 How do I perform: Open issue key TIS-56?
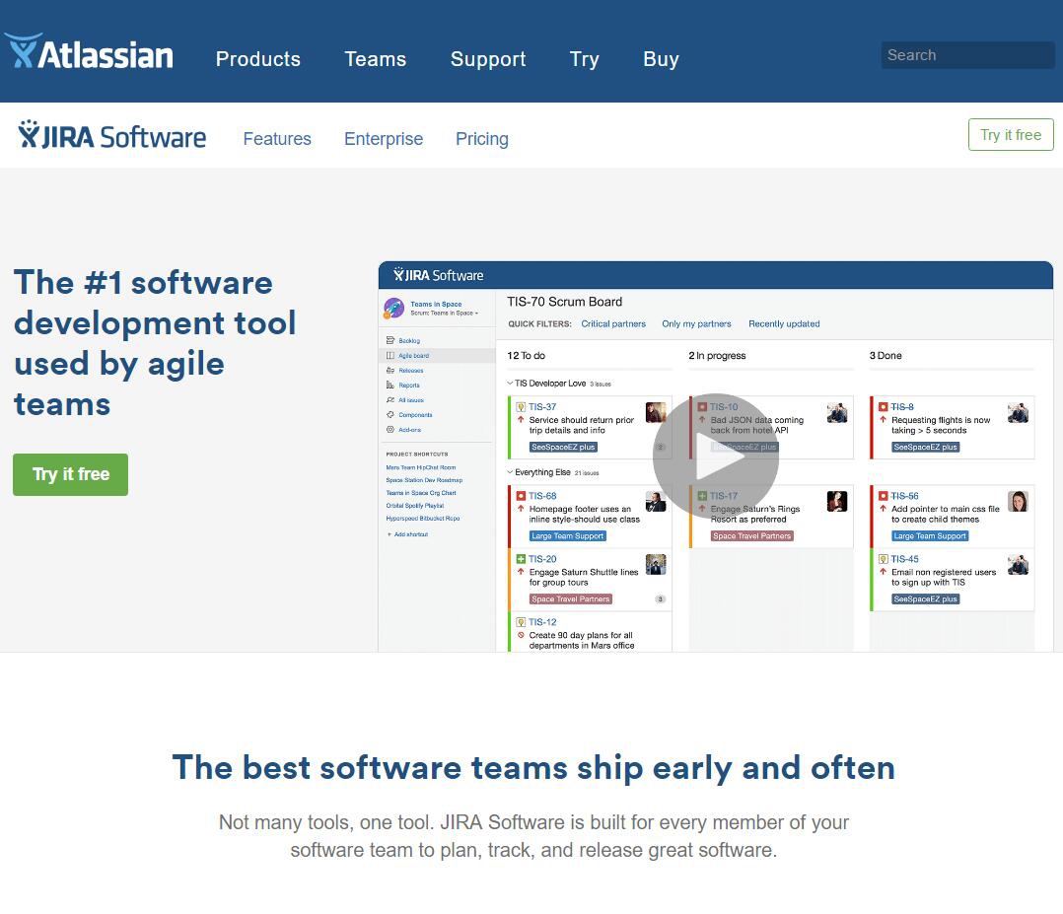coord(904,496)
